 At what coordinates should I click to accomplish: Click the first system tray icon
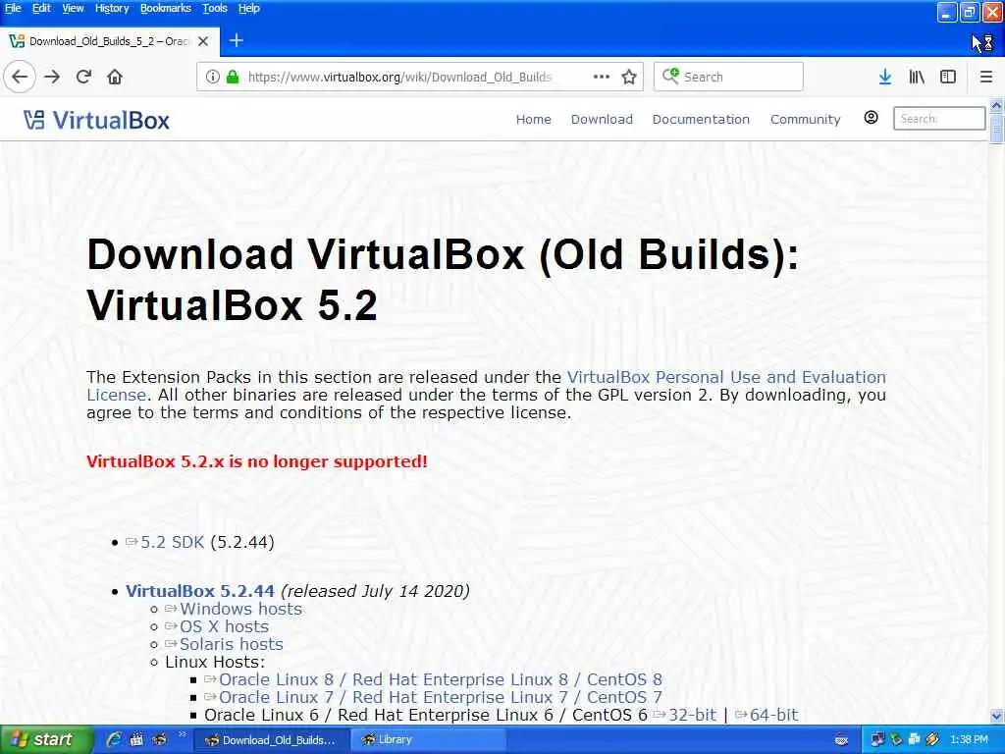click(877, 740)
